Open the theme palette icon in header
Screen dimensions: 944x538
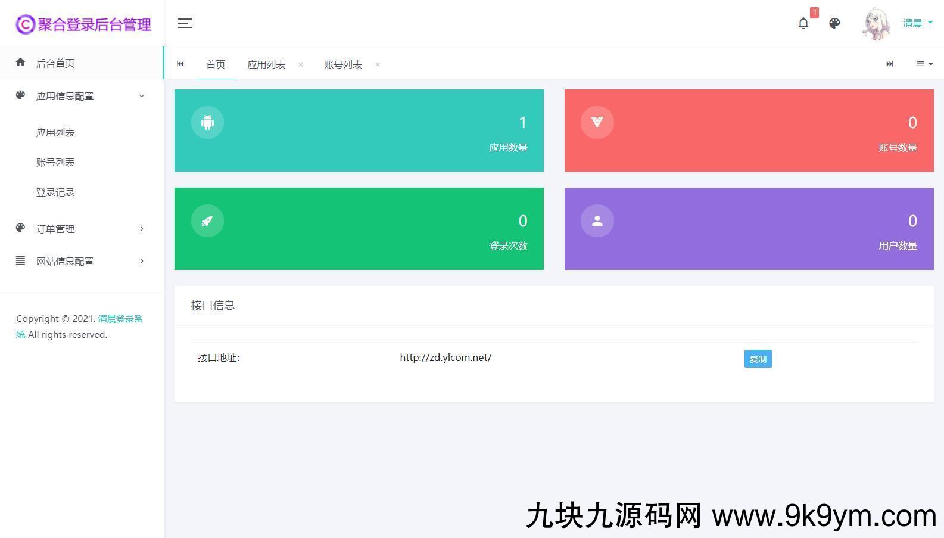click(834, 23)
